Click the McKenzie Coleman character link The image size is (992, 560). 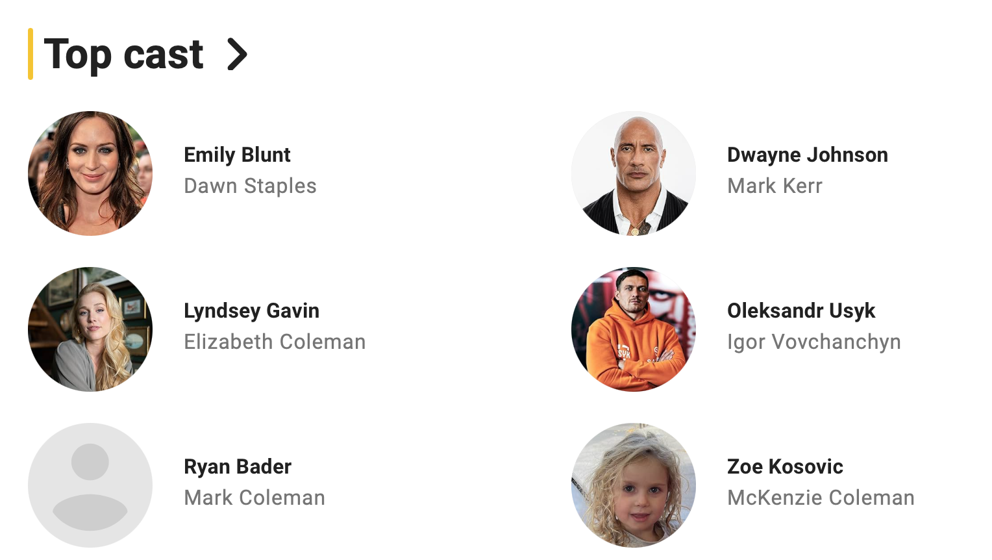tap(821, 498)
